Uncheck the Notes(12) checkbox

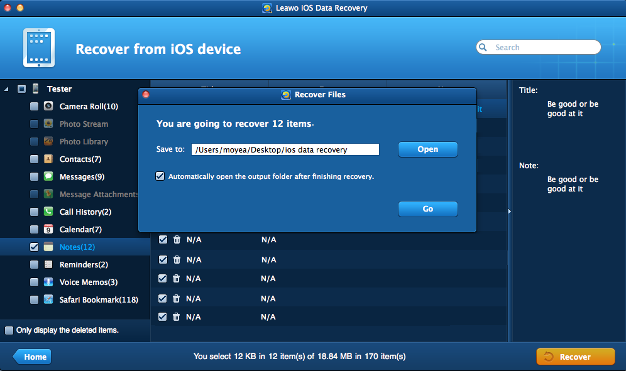click(35, 247)
